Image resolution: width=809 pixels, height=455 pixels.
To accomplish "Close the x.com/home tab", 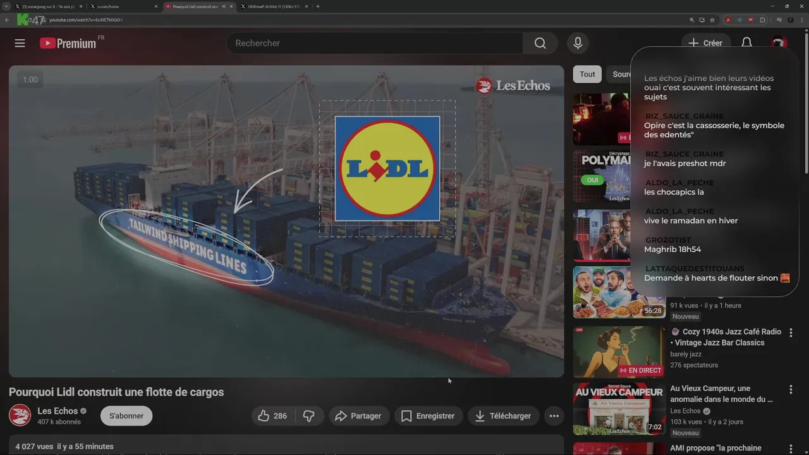I will point(155,6).
